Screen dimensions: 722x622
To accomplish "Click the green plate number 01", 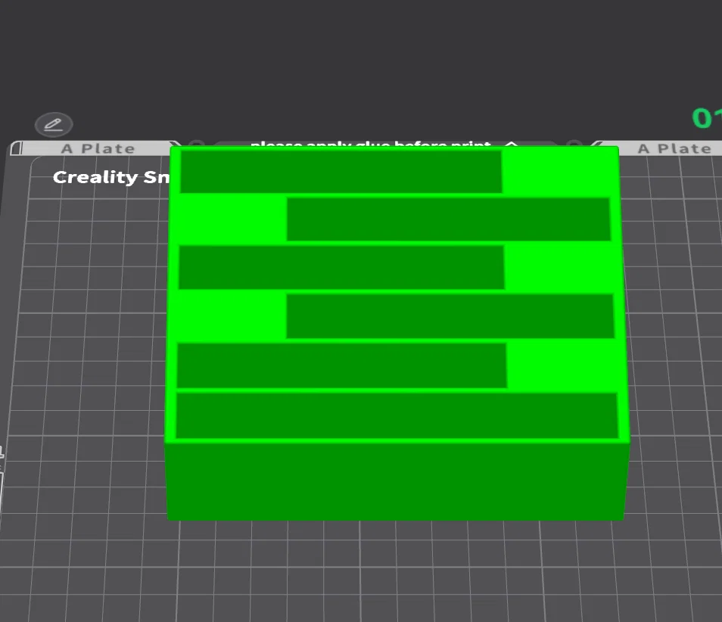I will [x=708, y=118].
